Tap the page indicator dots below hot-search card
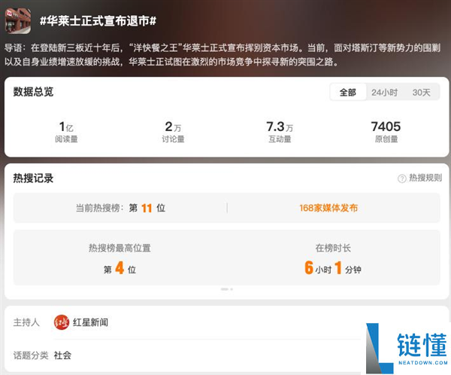The height and width of the screenshot is (375, 451). (x=227, y=289)
